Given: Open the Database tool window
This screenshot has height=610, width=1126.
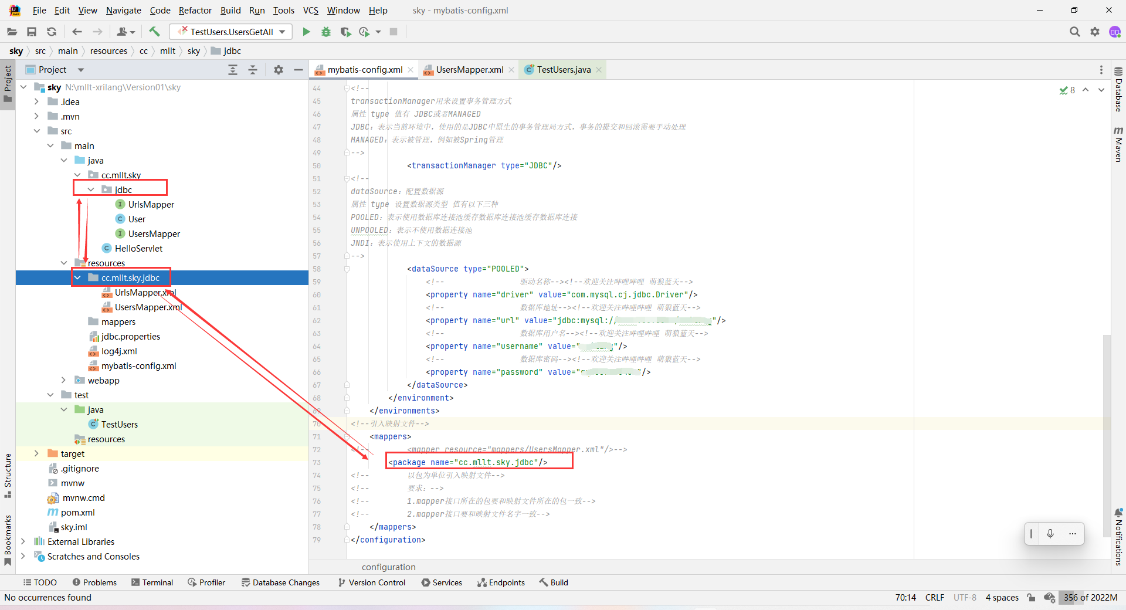Looking at the screenshot, I should click(x=1118, y=90).
